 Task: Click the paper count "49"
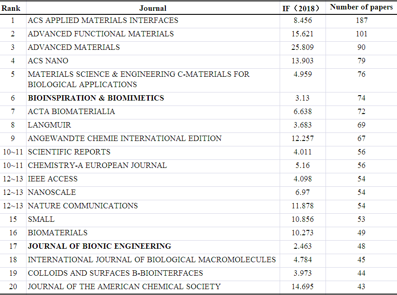click(x=361, y=233)
